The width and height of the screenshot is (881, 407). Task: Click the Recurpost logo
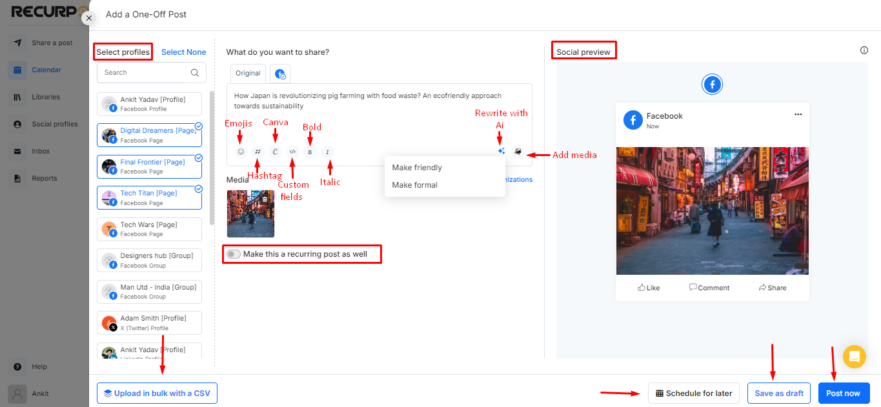(49, 11)
